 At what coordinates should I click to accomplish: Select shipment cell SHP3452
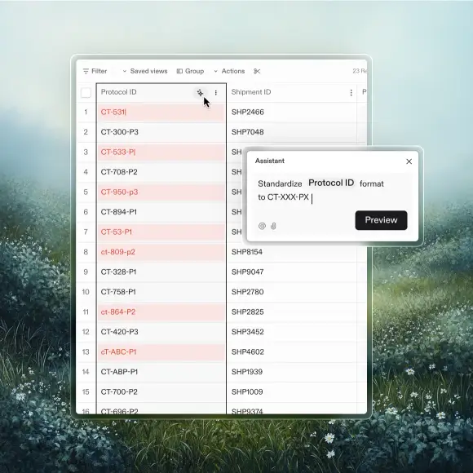pos(291,332)
